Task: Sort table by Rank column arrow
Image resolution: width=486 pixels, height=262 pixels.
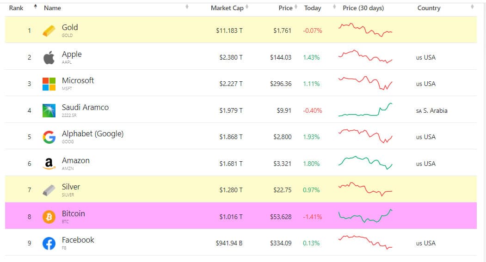Action: point(36,7)
